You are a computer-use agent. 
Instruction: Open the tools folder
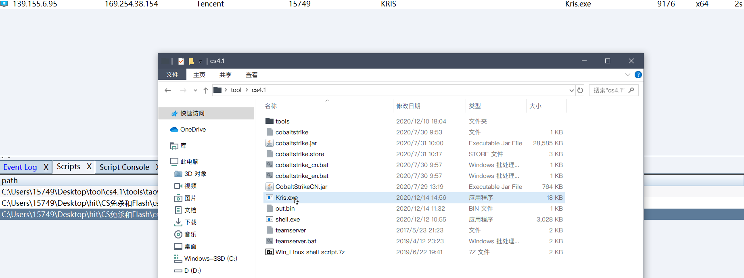click(282, 121)
